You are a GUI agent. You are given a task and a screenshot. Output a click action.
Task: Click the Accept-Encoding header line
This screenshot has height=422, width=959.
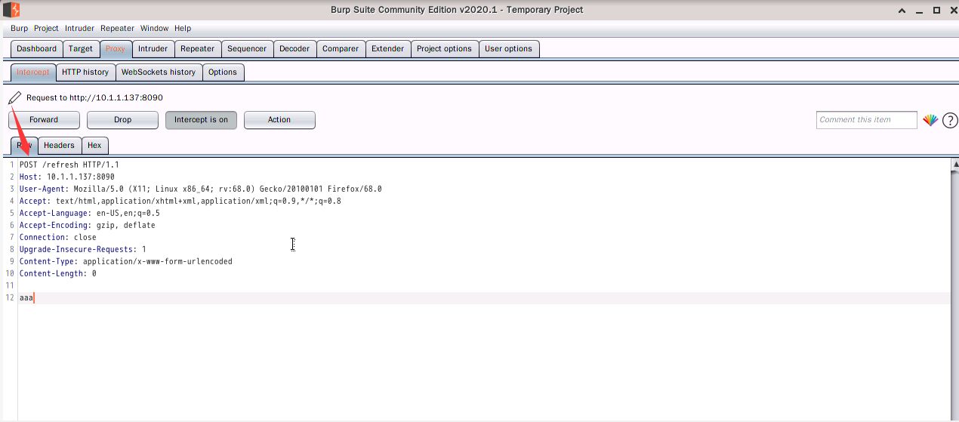(88, 225)
